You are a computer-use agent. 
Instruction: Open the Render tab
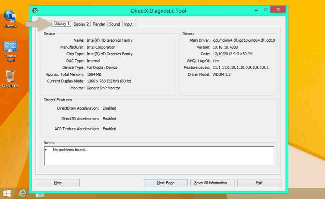(99, 24)
